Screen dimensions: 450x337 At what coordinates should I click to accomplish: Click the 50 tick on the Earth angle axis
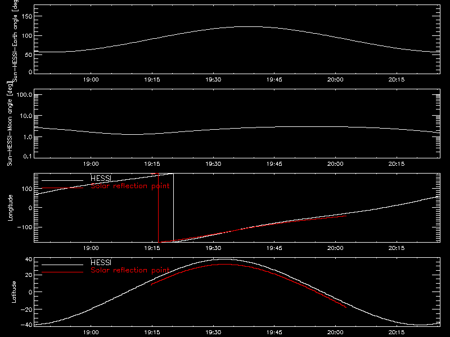[x=29, y=54]
